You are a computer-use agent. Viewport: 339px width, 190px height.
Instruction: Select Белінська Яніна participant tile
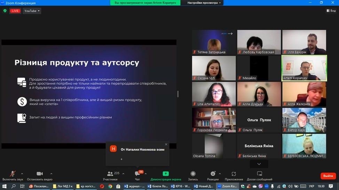pos(259,146)
